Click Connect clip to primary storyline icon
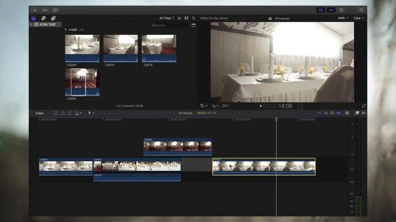This screenshot has height=222, width=396. coord(56,113)
